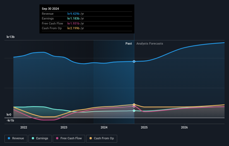Click the kr2.199b cash from op value
The width and height of the screenshot is (229, 146).
tap(73, 28)
